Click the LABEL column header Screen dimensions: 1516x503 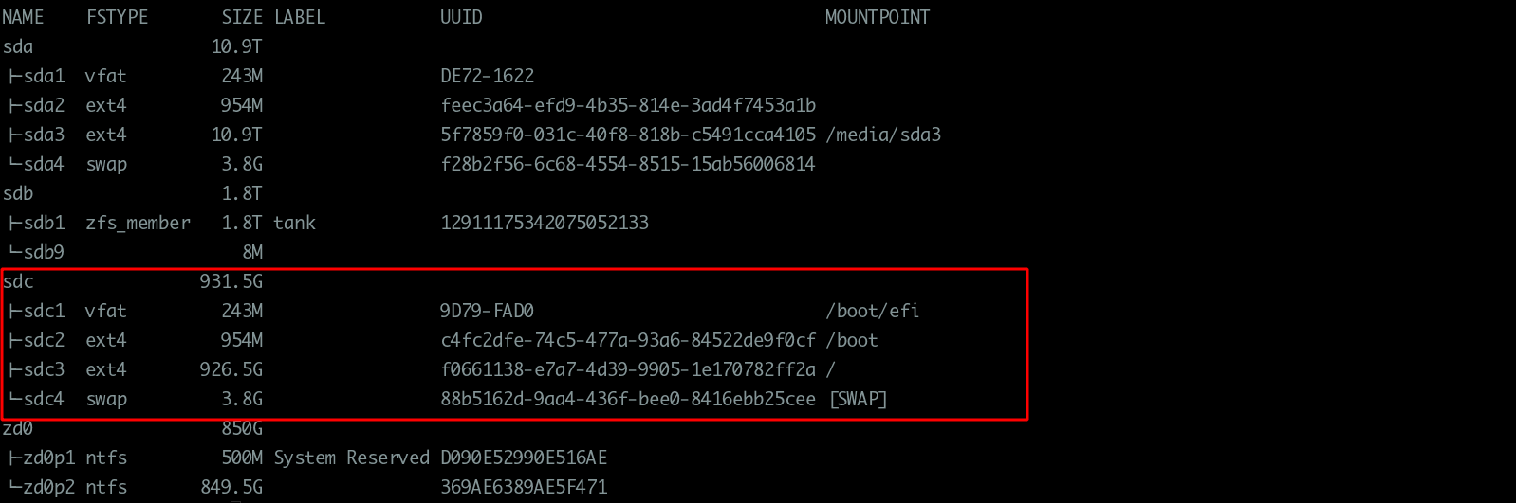[x=299, y=17]
